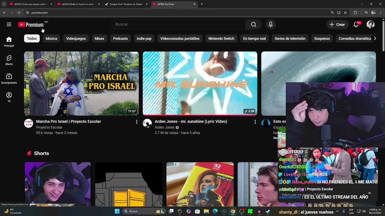The width and height of the screenshot is (385, 216).
Task: Select the Podcasts filter chip
Action: pyautogui.click(x=120, y=38)
